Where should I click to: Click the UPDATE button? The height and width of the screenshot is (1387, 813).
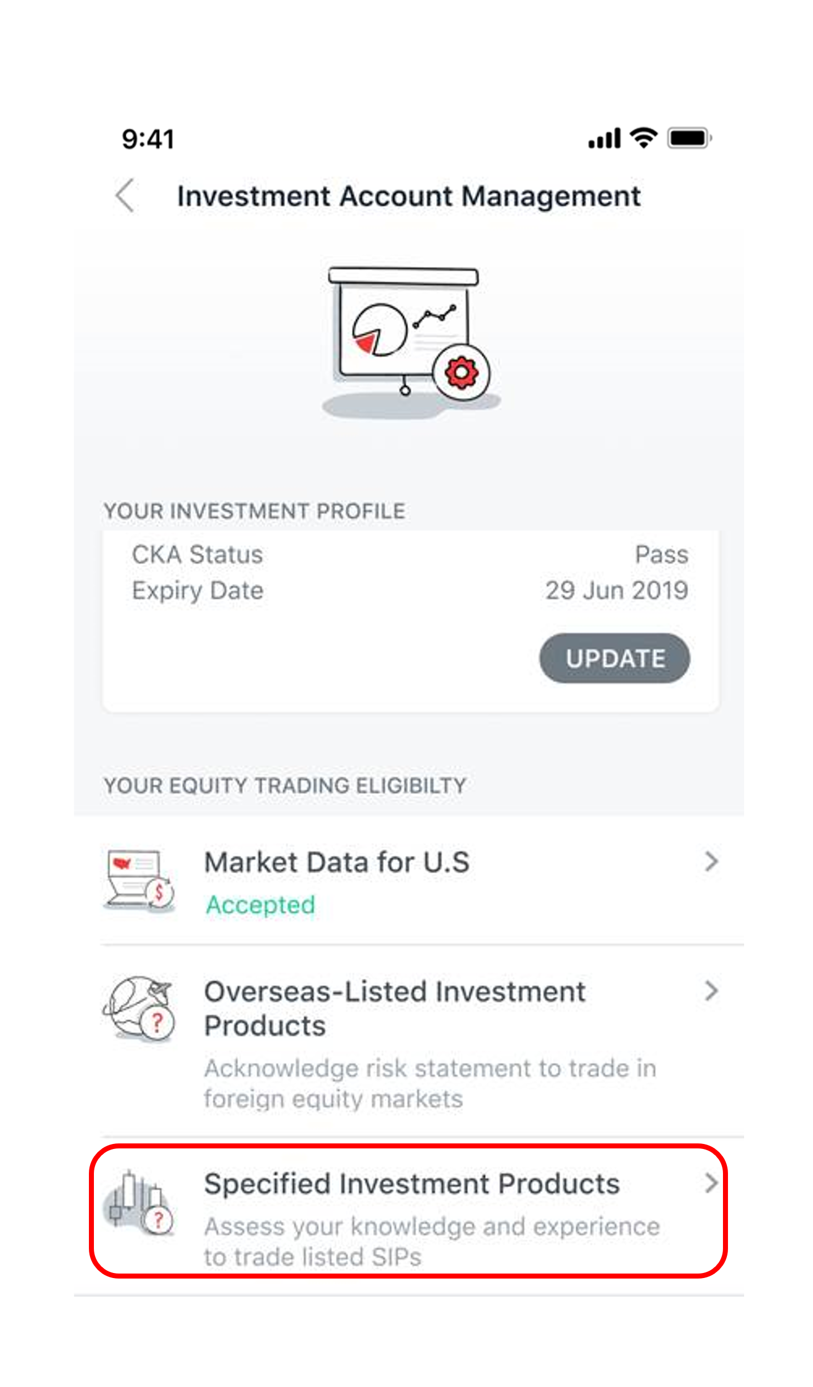click(615, 658)
